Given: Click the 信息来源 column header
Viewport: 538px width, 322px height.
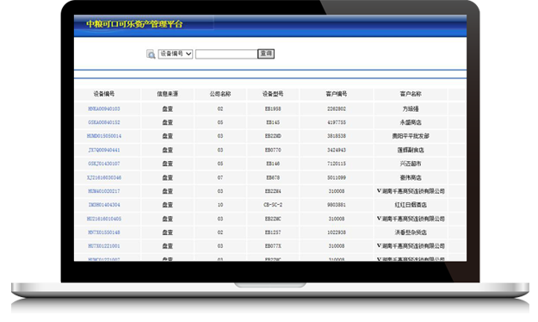Looking at the screenshot, I should (168, 94).
